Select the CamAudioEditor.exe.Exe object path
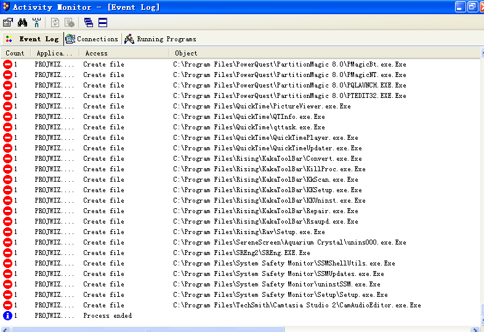484x332 pixels. [297, 306]
